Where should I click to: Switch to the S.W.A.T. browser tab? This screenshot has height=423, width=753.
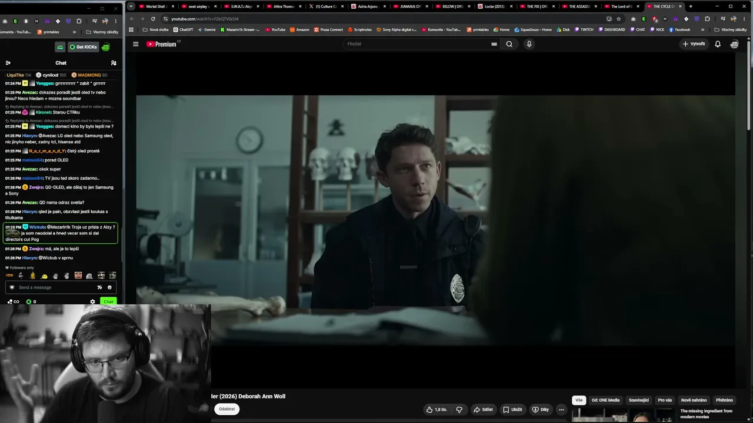240,6
